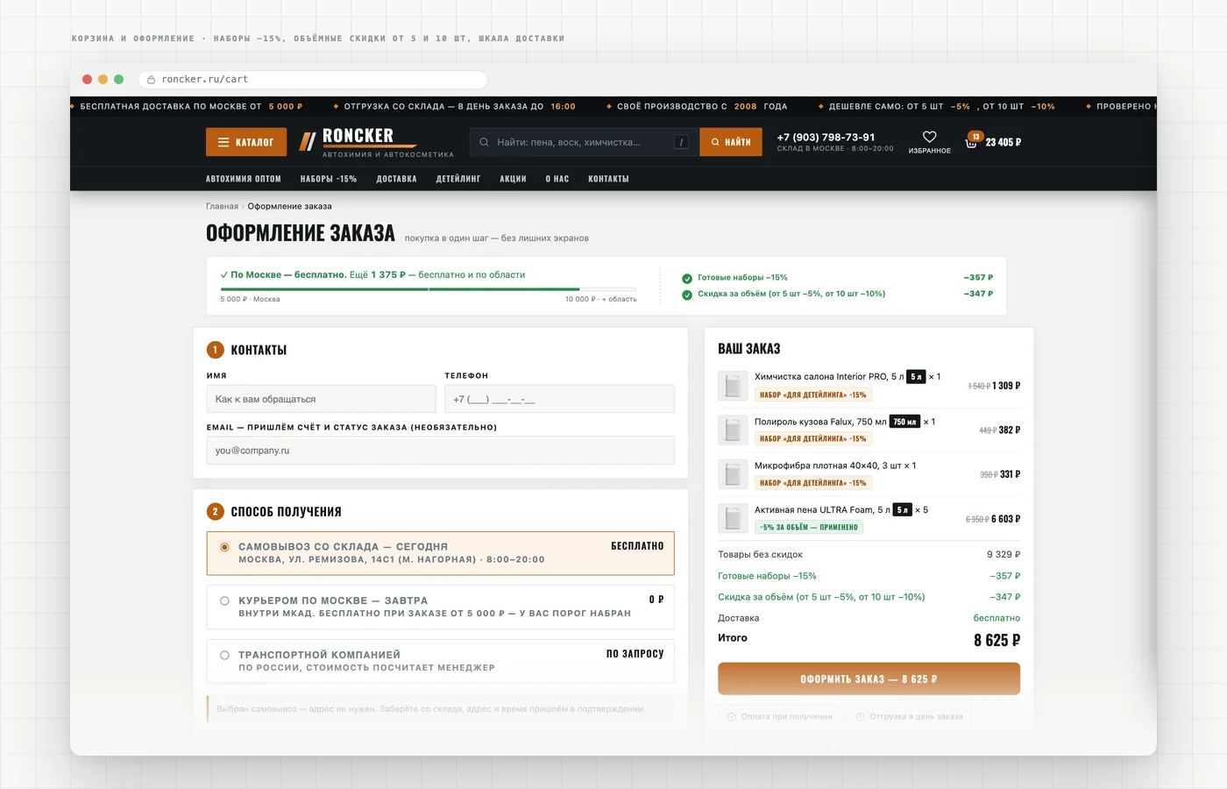Viewport: 1227px width, 789px height.
Task: Click the lock icon in the address bar
Action: click(x=151, y=80)
